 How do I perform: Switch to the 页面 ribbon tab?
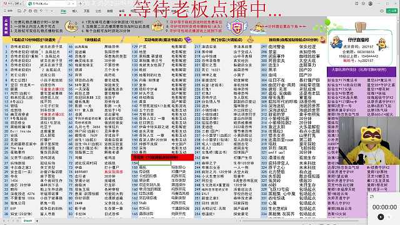pos(87,11)
